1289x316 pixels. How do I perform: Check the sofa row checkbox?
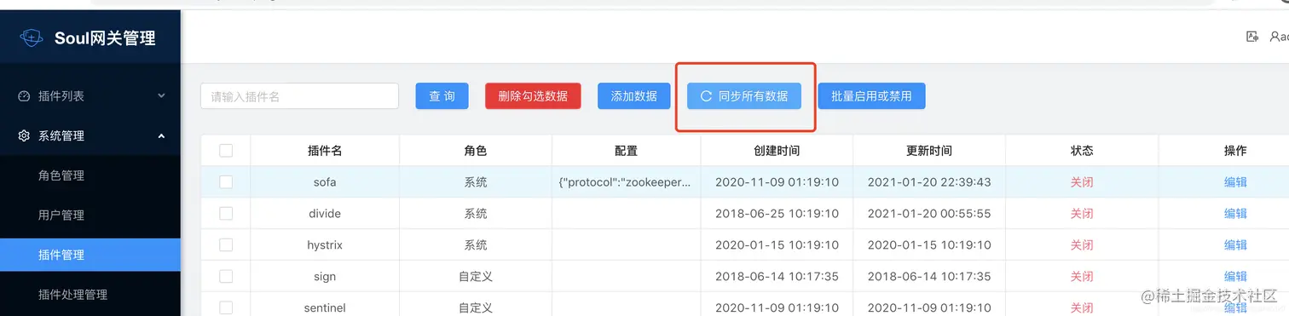(x=226, y=181)
